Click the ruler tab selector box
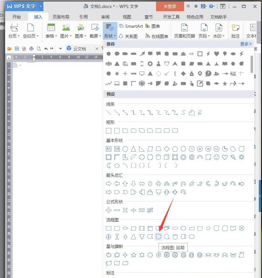The width and height of the screenshot is (262, 278). tap(9, 57)
